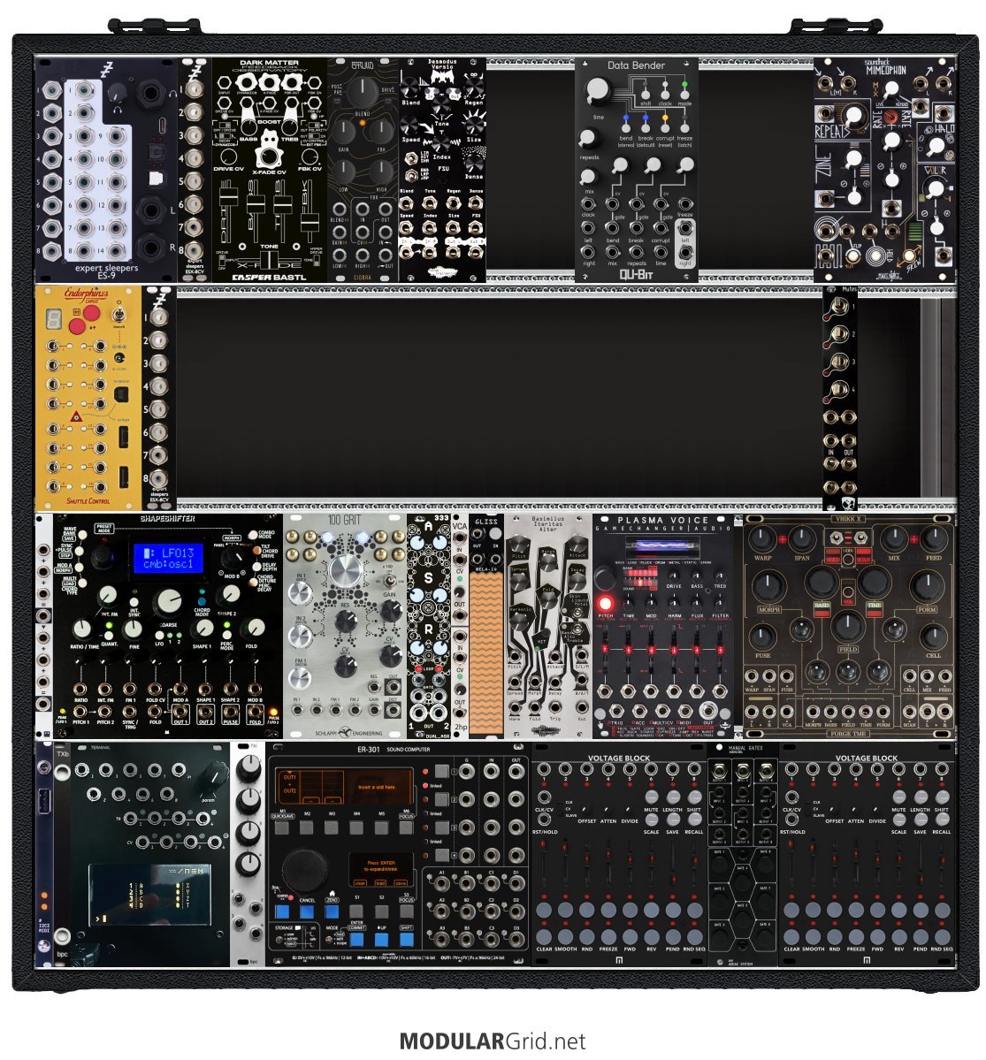Adjust the Desmodus Versio Blend knob
The height and width of the screenshot is (1060, 986).
(x=409, y=88)
